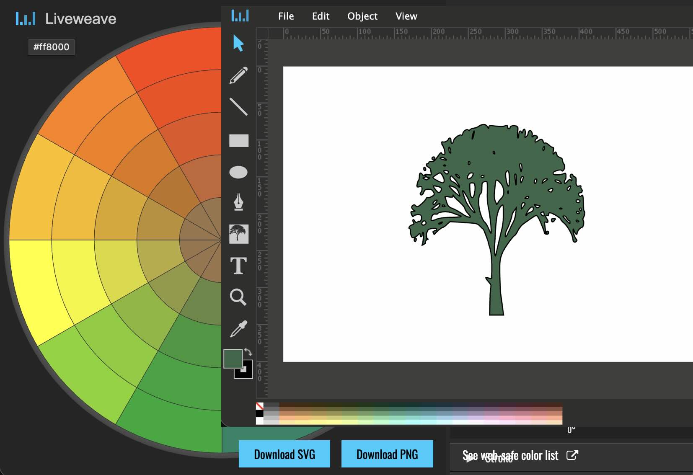Open the Object menu

click(x=362, y=16)
